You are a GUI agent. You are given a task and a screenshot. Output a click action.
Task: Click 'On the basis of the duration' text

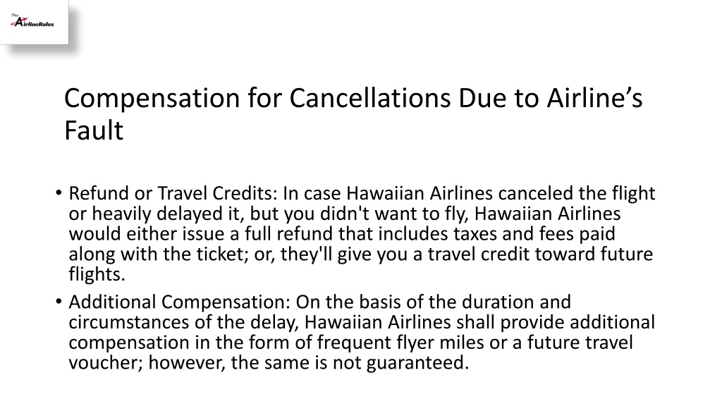tap(433, 302)
